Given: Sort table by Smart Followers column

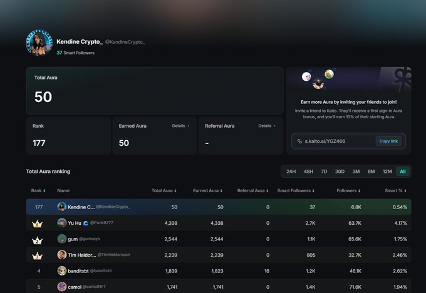Looking at the screenshot, I should tap(296, 190).
